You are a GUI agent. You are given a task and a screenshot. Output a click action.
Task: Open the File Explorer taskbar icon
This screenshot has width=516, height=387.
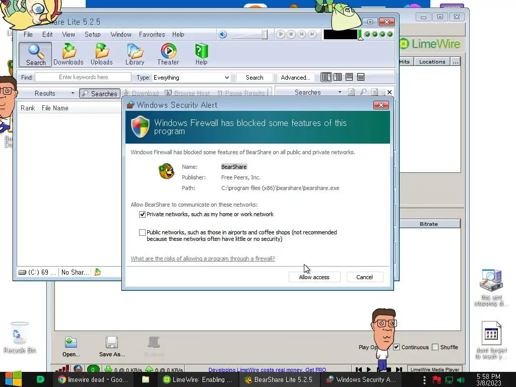click(145, 379)
